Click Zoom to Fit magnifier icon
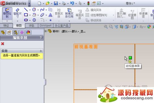The image size is (154, 103). [x=106, y=27]
